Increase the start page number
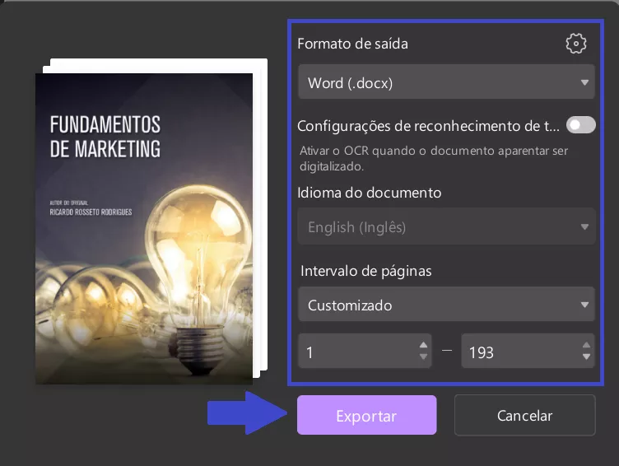The width and height of the screenshot is (619, 466). 423,345
